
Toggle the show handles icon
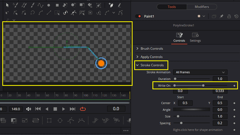point(73,13)
